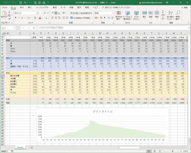The height and width of the screenshot is (153, 191).
Task: Open the Insert (挿入) tab
Action: click(30, 7)
